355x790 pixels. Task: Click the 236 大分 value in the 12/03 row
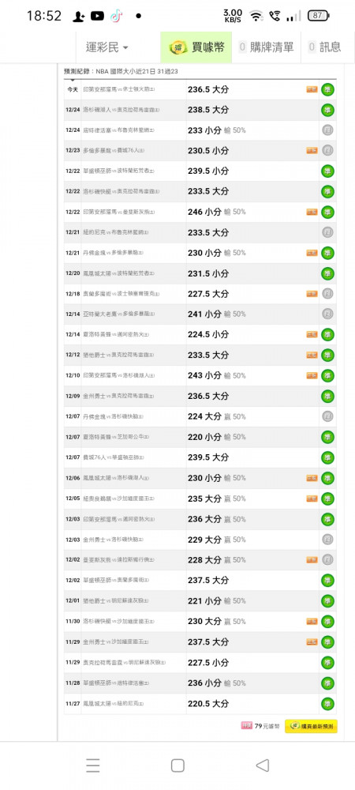click(x=204, y=519)
